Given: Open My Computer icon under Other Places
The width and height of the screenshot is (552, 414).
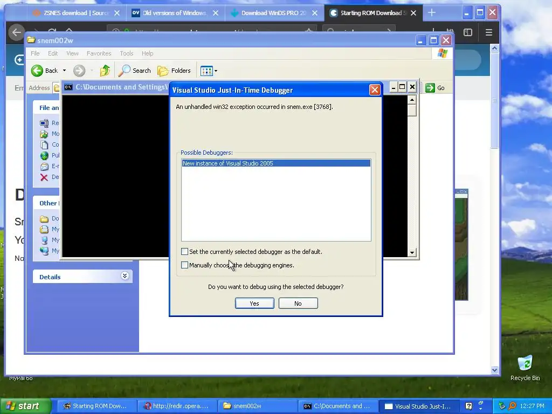Looking at the screenshot, I should point(44,240).
